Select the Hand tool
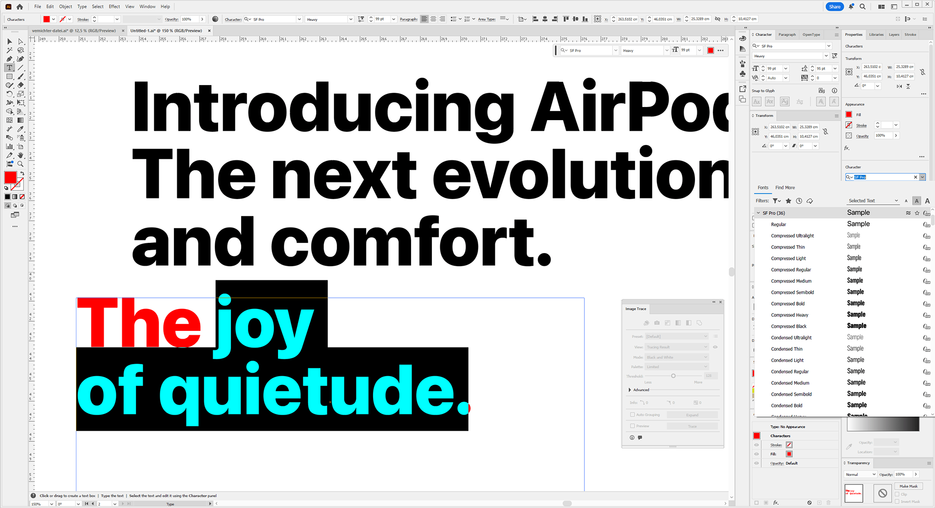 [x=20, y=155]
